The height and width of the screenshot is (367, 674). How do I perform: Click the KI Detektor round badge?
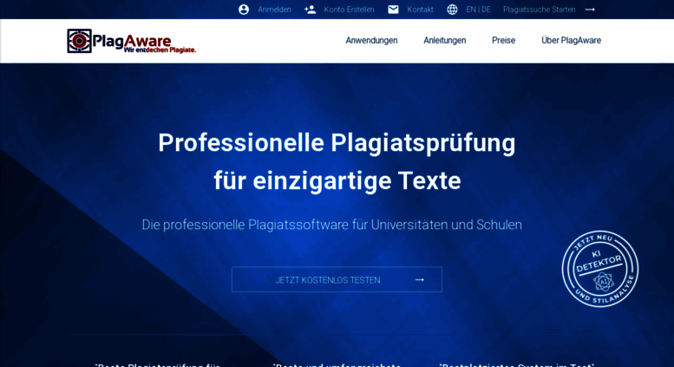click(600, 269)
